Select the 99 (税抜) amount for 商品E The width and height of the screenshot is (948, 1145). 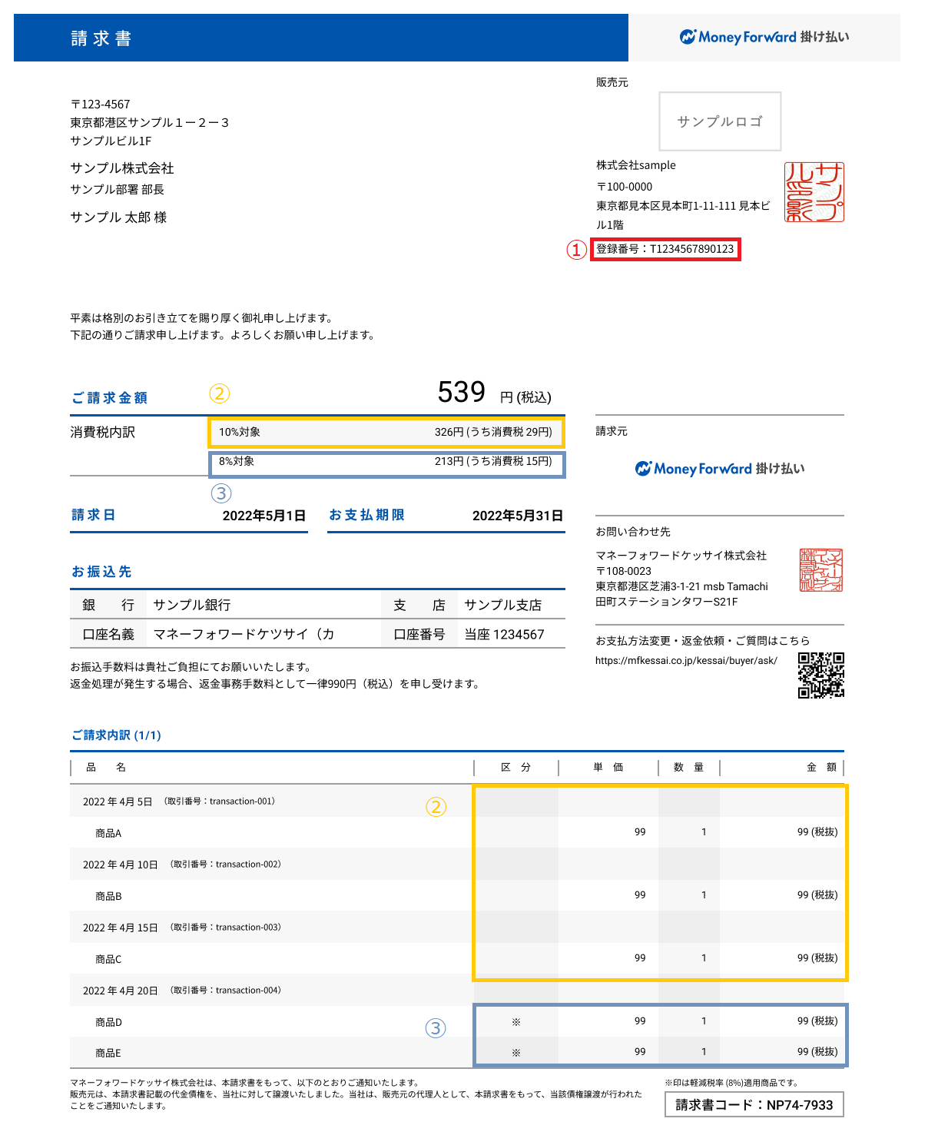(817, 1052)
